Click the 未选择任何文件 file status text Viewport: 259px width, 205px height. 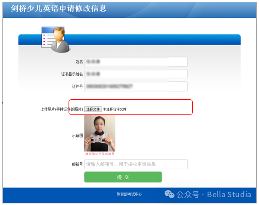coord(115,109)
